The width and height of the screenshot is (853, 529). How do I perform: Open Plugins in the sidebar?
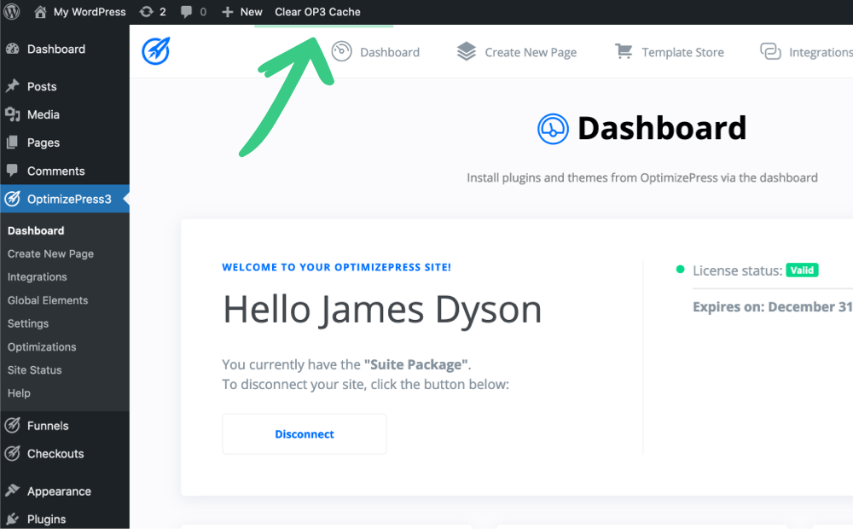pos(65,520)
